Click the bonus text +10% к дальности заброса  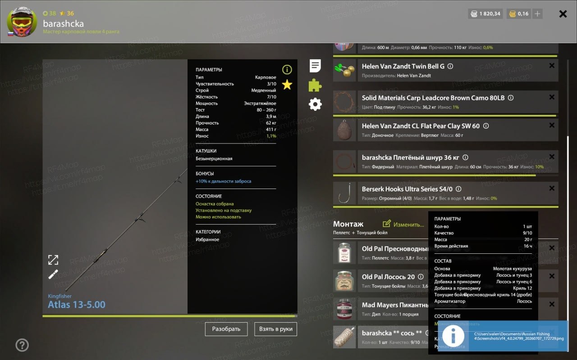coord(224,181)
